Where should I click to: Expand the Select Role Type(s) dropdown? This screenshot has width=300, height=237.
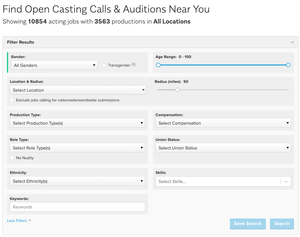[x=77, y=148]
